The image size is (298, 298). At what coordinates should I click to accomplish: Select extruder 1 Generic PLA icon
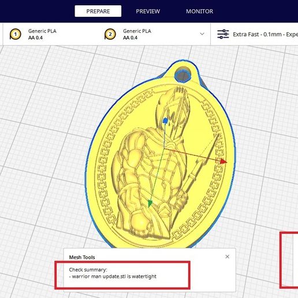(x=16, y=34)
